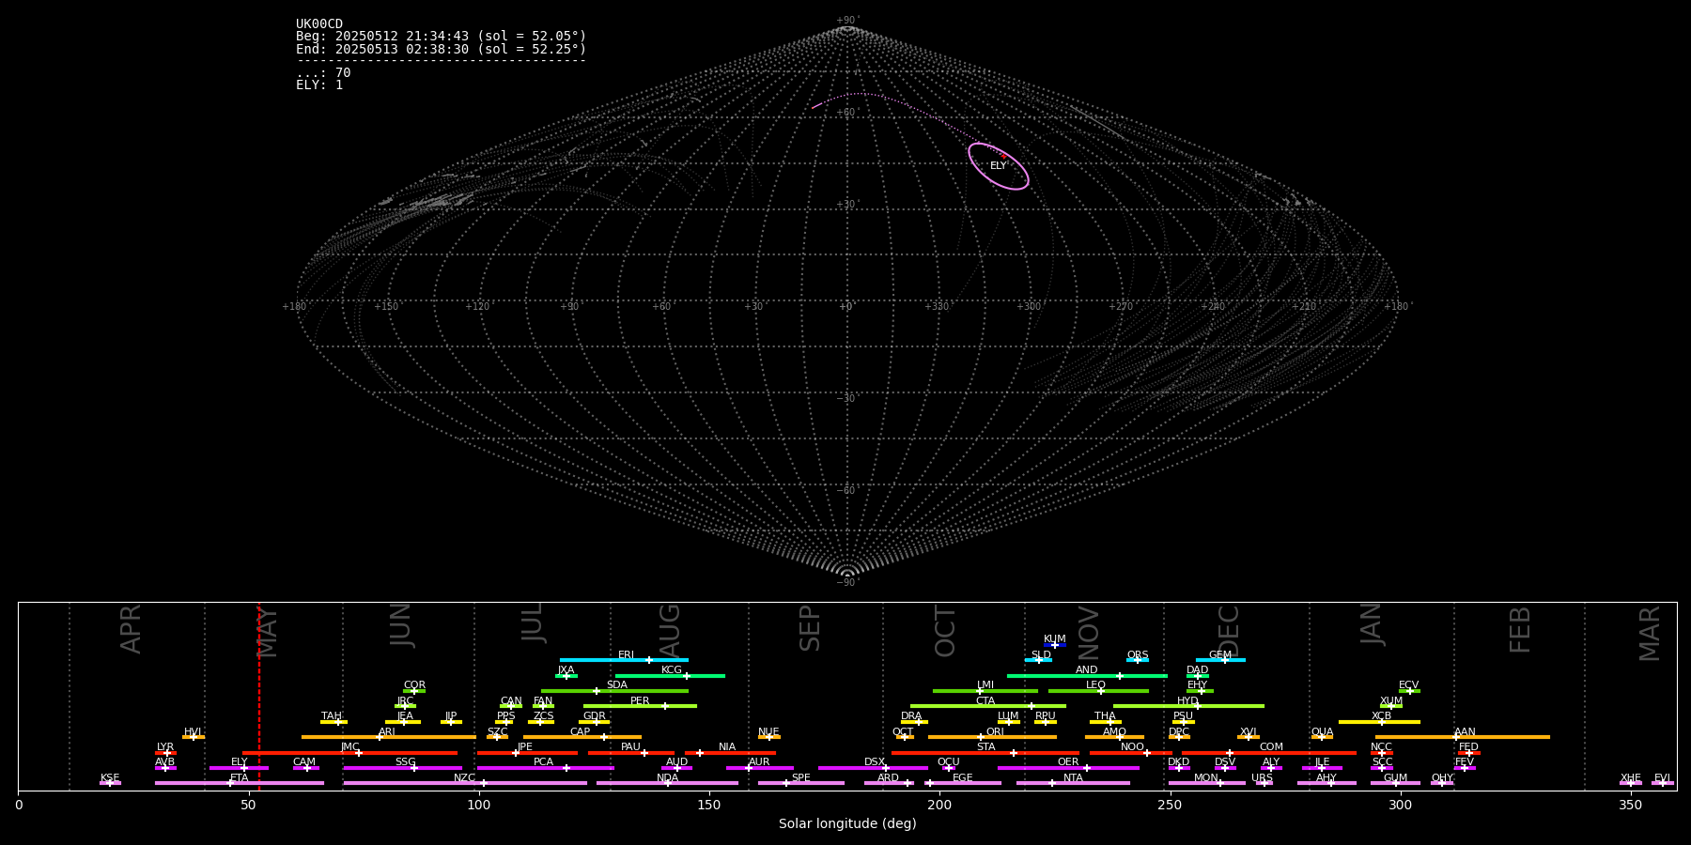Select the SDA shower label
The height and width of the screenshot is (845, 1691).
tap(617, 685)
